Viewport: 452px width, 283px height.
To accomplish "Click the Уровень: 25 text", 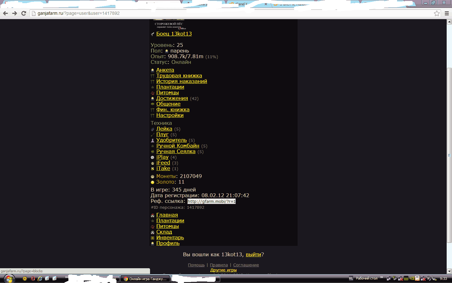I will tap(167, 45).
